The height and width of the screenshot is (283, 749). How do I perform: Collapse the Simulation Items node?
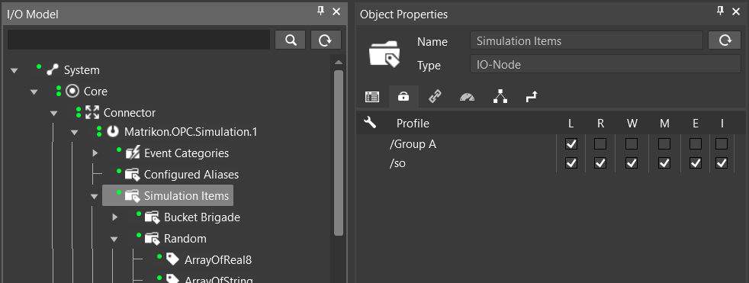coord(94,197)
